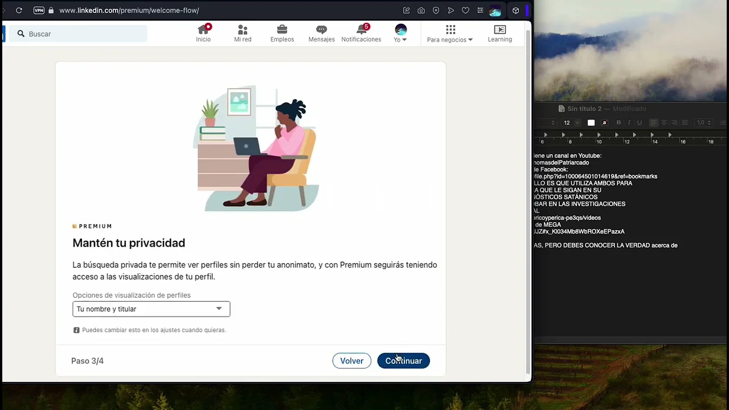Toggle underline formatting in text editor
This screenshot has height=410, width=729.
[x=639, y=122]
